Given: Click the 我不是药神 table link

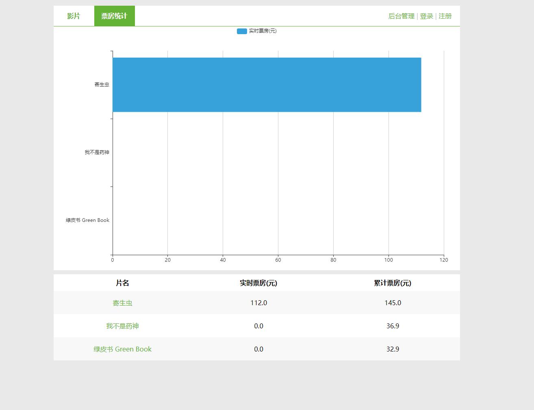Looking at the screenshot, I should pos(123,326).
